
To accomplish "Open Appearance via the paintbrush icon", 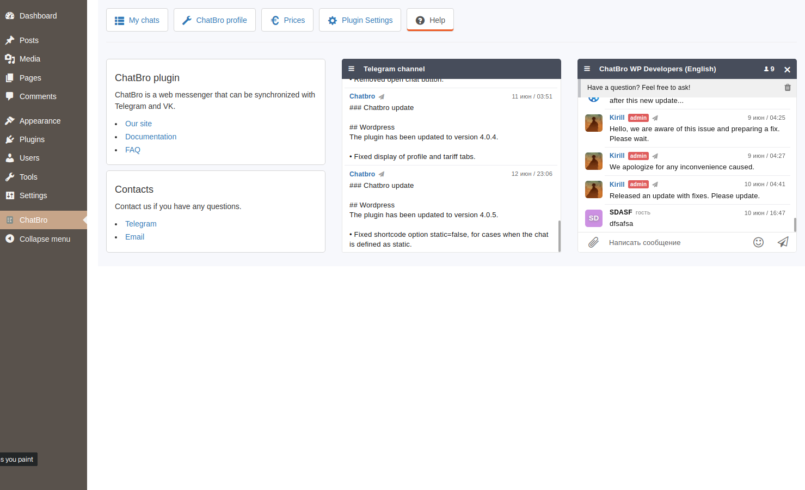I will (x=9, y=121).
